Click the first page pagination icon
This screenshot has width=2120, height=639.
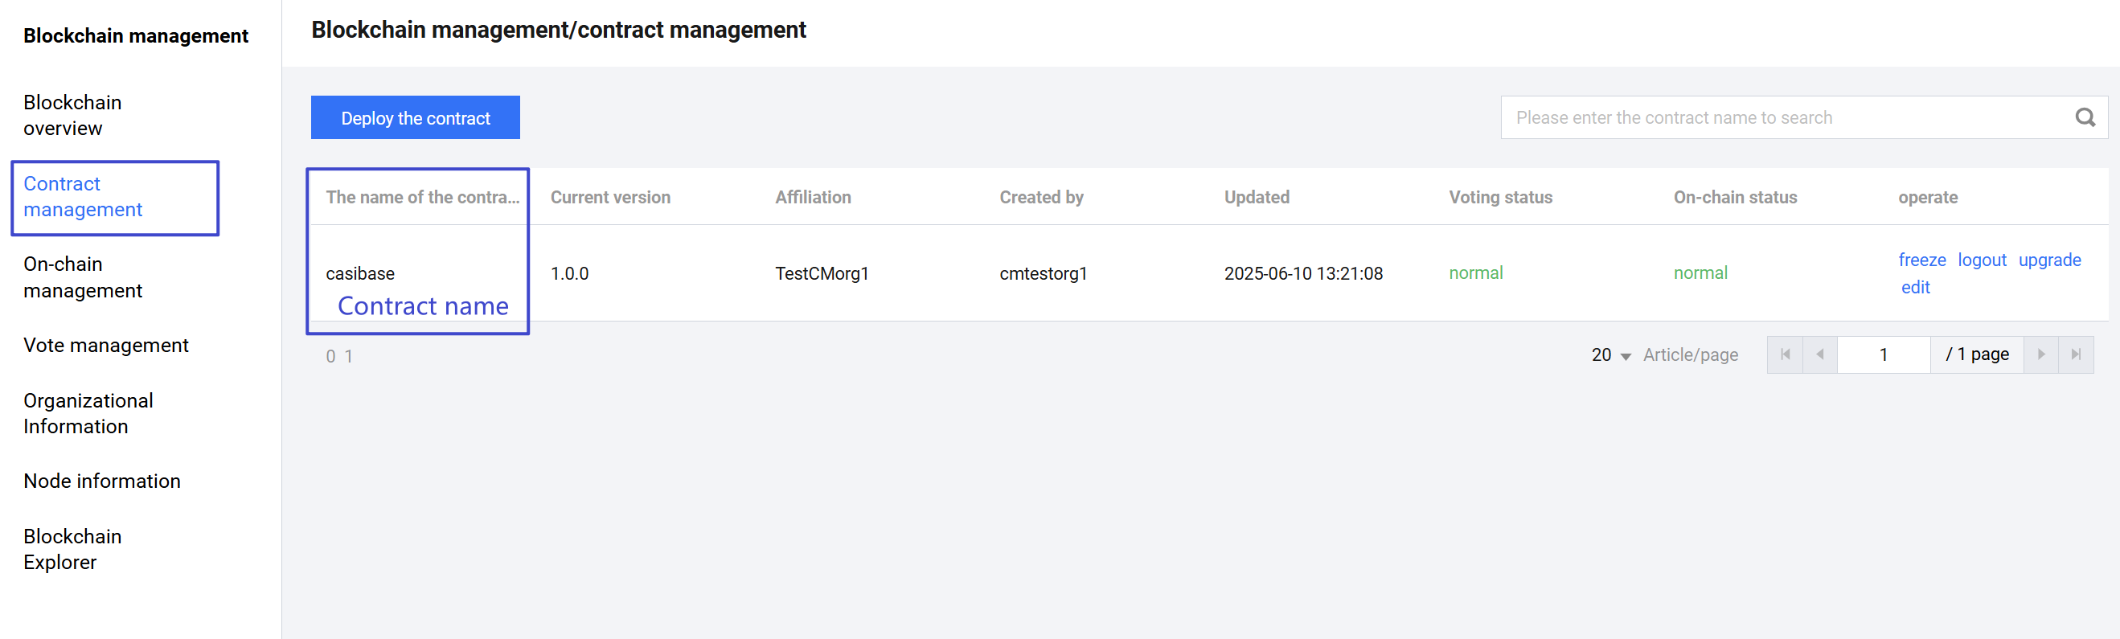click(1785, 354)
